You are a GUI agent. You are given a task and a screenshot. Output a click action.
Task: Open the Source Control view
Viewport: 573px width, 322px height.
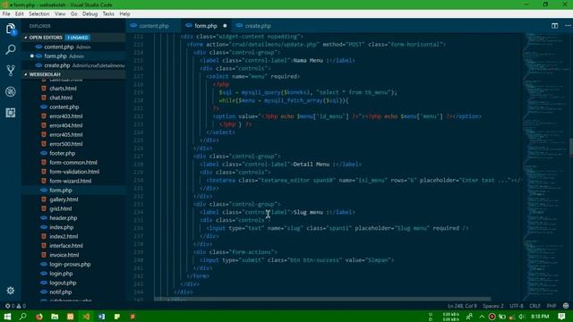pos(11,71)
